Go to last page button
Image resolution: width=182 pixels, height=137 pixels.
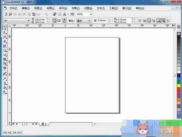(37, 124)
